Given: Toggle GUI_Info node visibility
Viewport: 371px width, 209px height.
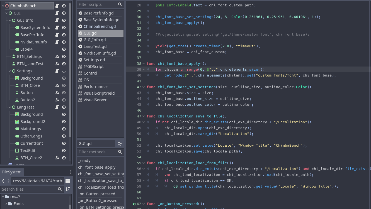Looking at the screenshot, I should 64,20.
